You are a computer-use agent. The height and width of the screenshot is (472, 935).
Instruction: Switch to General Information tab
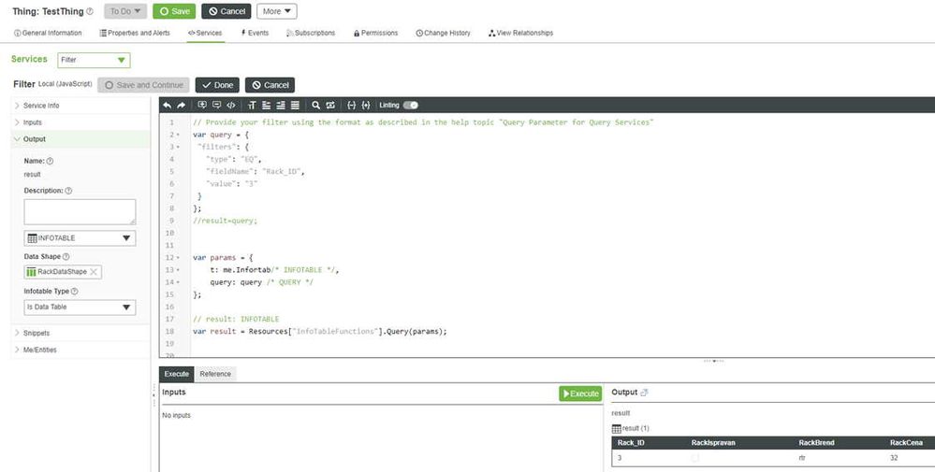tap(48, 34)
